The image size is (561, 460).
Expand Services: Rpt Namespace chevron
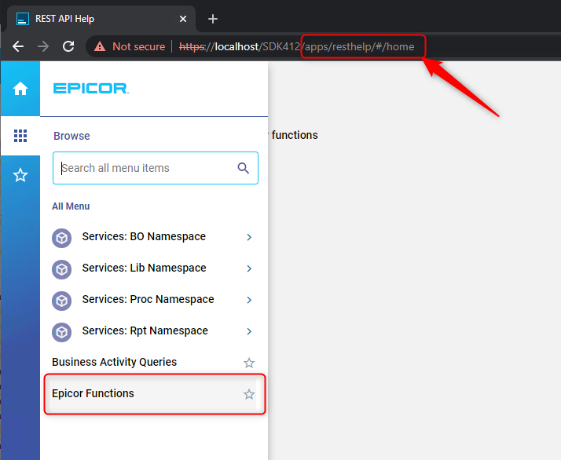[x=249, y=332]
